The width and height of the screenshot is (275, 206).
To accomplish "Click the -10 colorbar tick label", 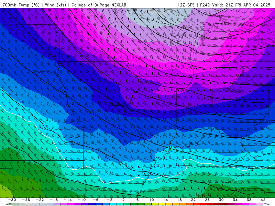I will point(82,200).
